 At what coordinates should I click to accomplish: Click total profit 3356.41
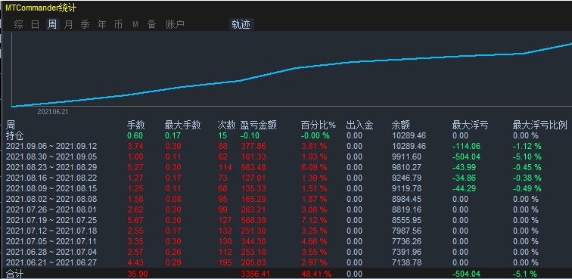click(x=256, y=274)
